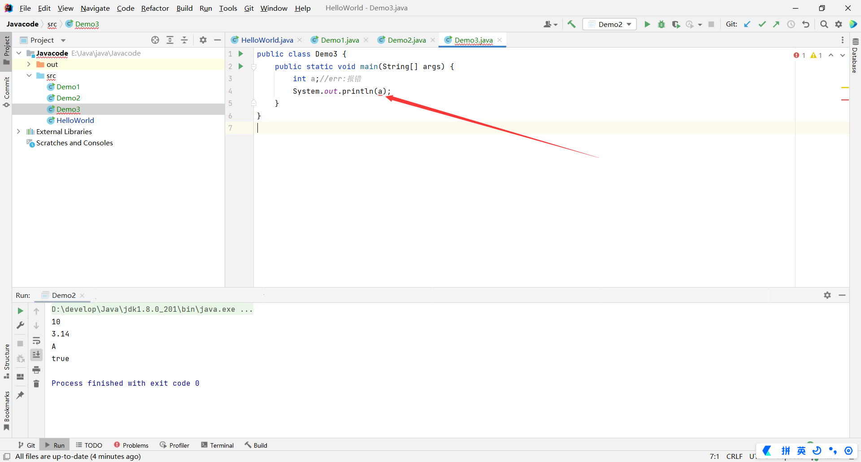Click the Build project hammer icon
Screen dimensions: 861x462
[571, 24]
